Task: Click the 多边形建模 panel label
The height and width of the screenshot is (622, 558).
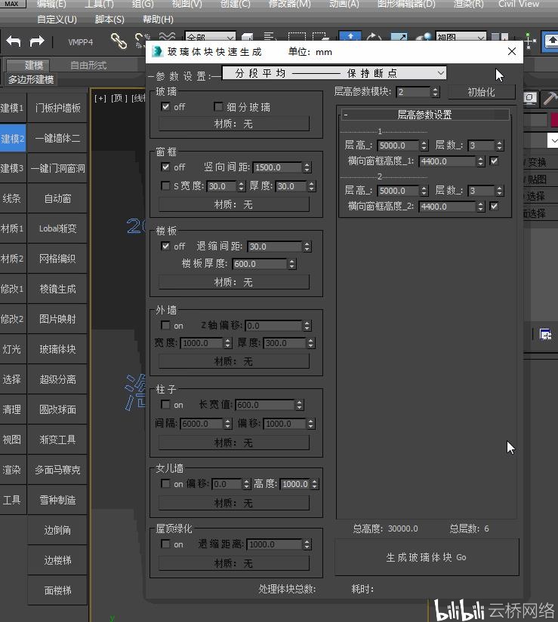Action: click(31, 79)
